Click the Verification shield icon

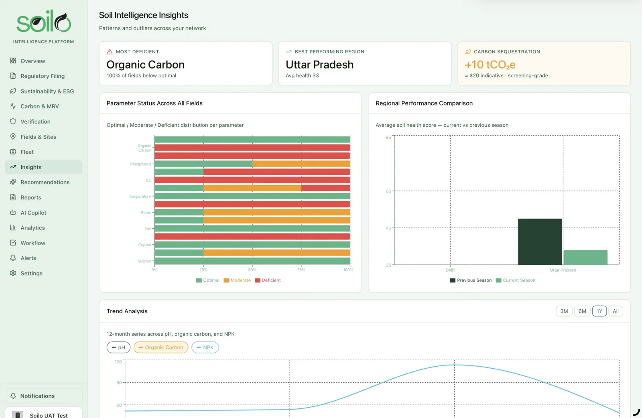coord(13,121)
